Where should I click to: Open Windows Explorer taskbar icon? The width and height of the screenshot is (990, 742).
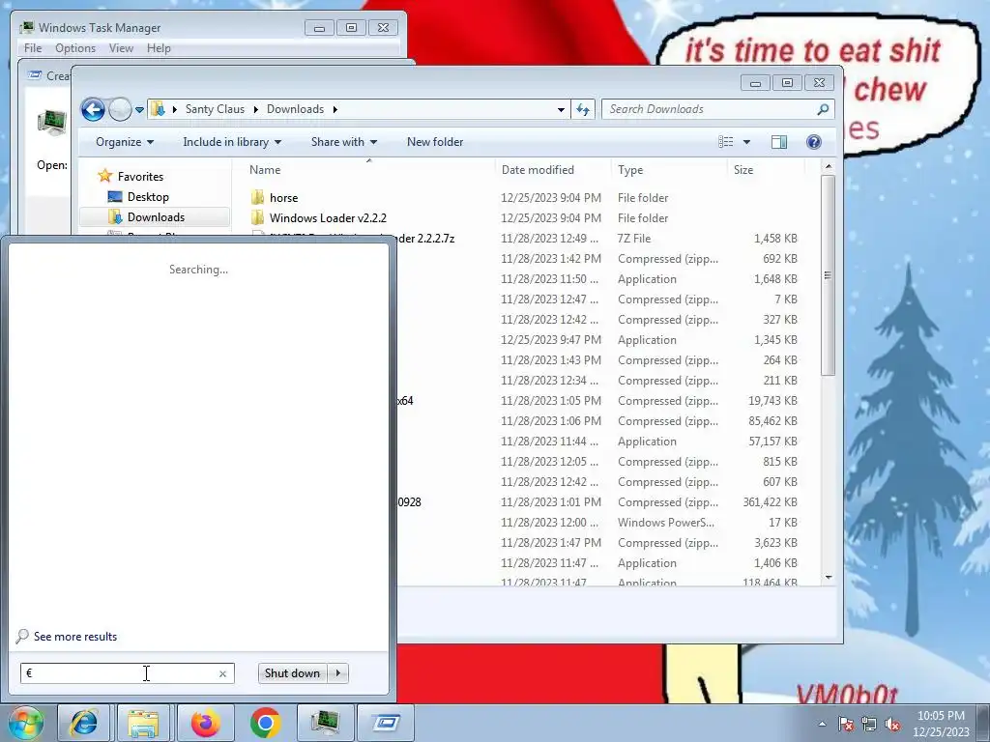tap(143, 723)
